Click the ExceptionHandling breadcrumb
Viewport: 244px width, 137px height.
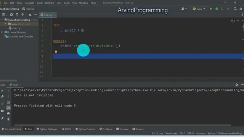point(9,9)
